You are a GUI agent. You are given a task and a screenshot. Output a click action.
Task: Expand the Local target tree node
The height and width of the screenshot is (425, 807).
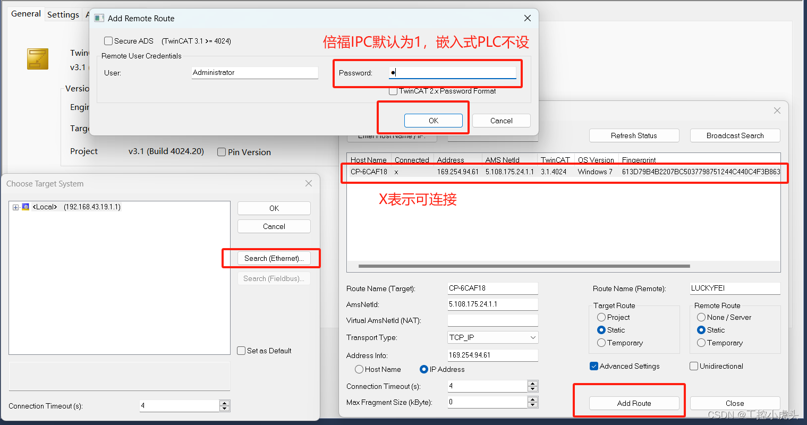click(x=15, y=207)
